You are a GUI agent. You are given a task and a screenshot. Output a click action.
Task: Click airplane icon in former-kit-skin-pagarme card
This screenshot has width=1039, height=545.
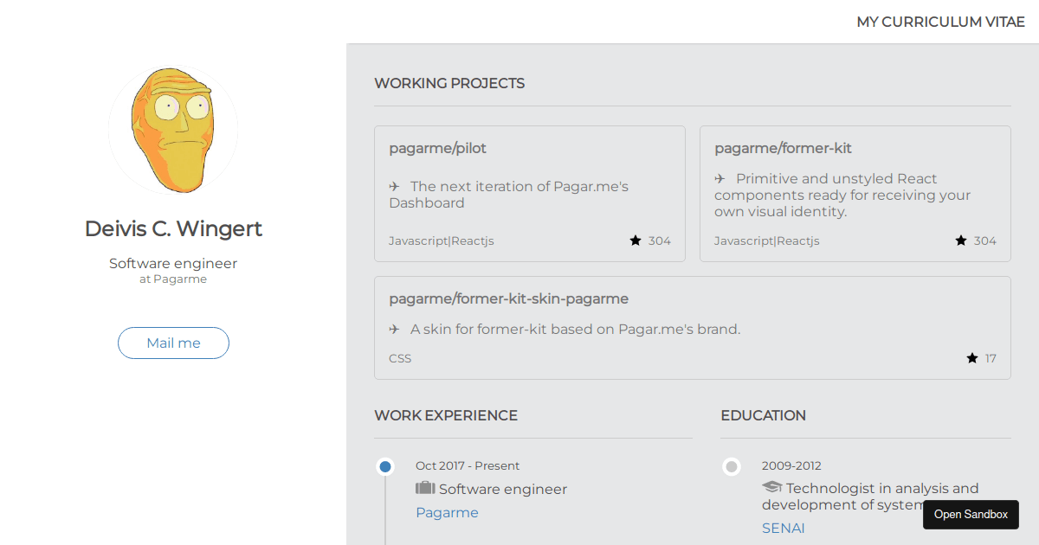395,330
